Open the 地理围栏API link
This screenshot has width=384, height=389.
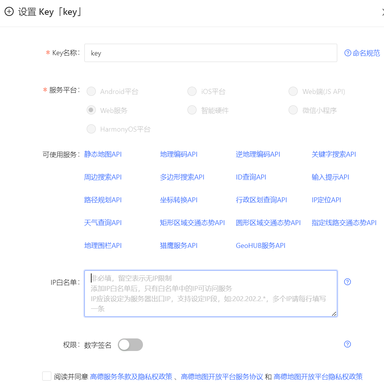tap(103, 246)
